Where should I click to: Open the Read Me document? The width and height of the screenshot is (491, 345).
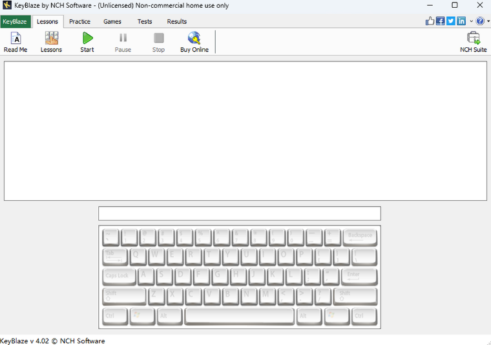16,42
